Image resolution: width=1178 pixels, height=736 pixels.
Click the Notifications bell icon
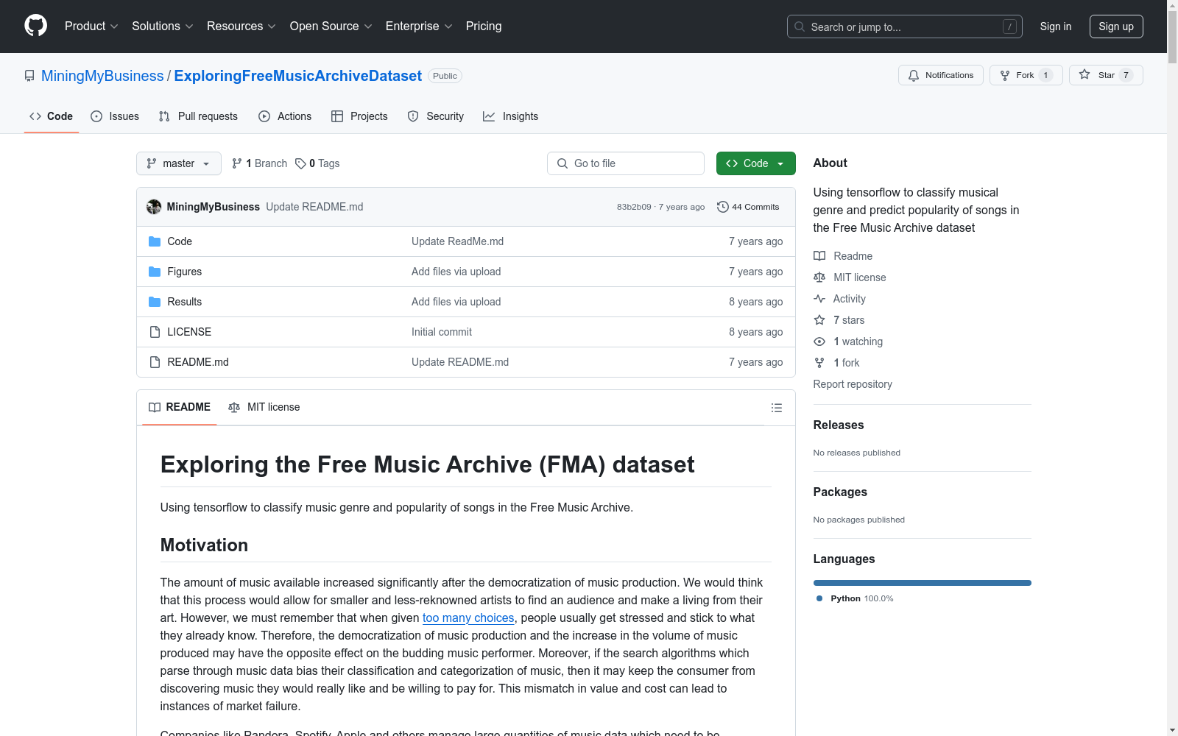coord(914,75)
